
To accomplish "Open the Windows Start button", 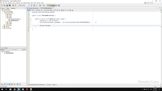I will click(2, 89).
